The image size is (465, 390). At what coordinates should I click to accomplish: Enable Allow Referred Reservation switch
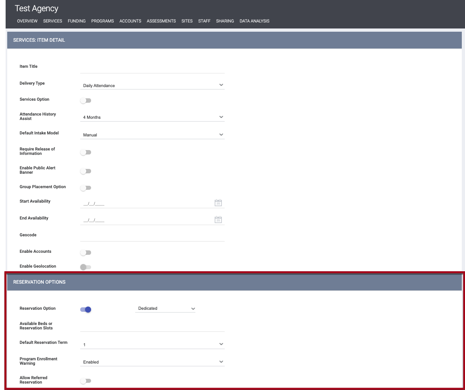[86, 380]
